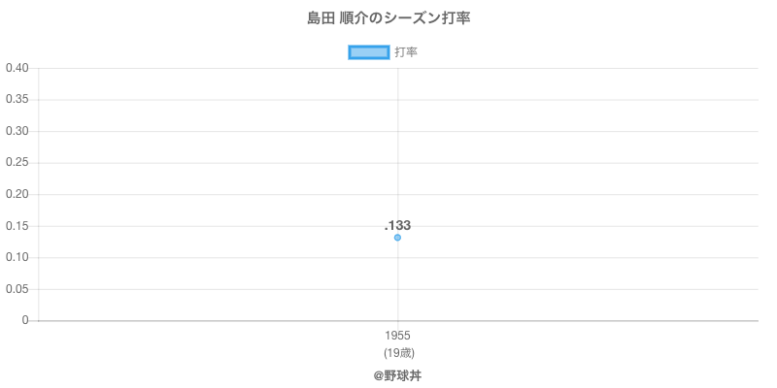The image size is (777, 388).
Task: Click the @野球丼 watermark text
Action: click(397, 374)
